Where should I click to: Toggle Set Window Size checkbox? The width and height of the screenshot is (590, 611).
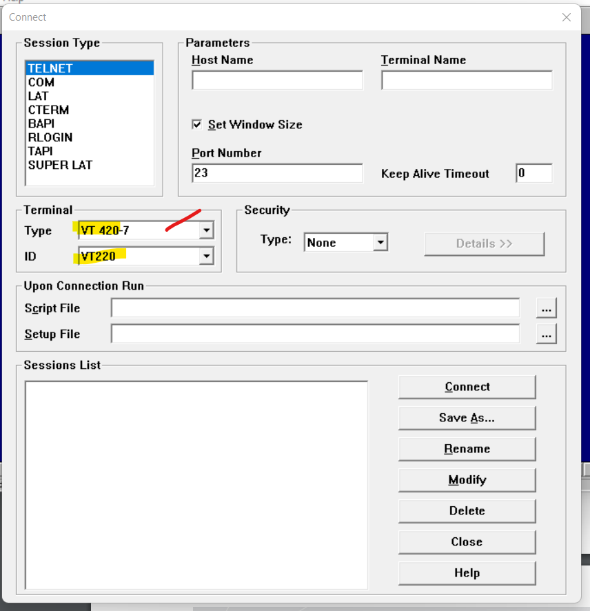(197, 125)
